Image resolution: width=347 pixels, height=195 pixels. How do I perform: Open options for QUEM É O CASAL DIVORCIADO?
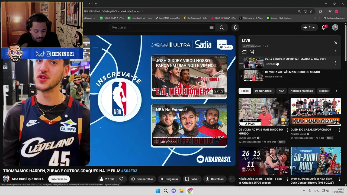339,130
